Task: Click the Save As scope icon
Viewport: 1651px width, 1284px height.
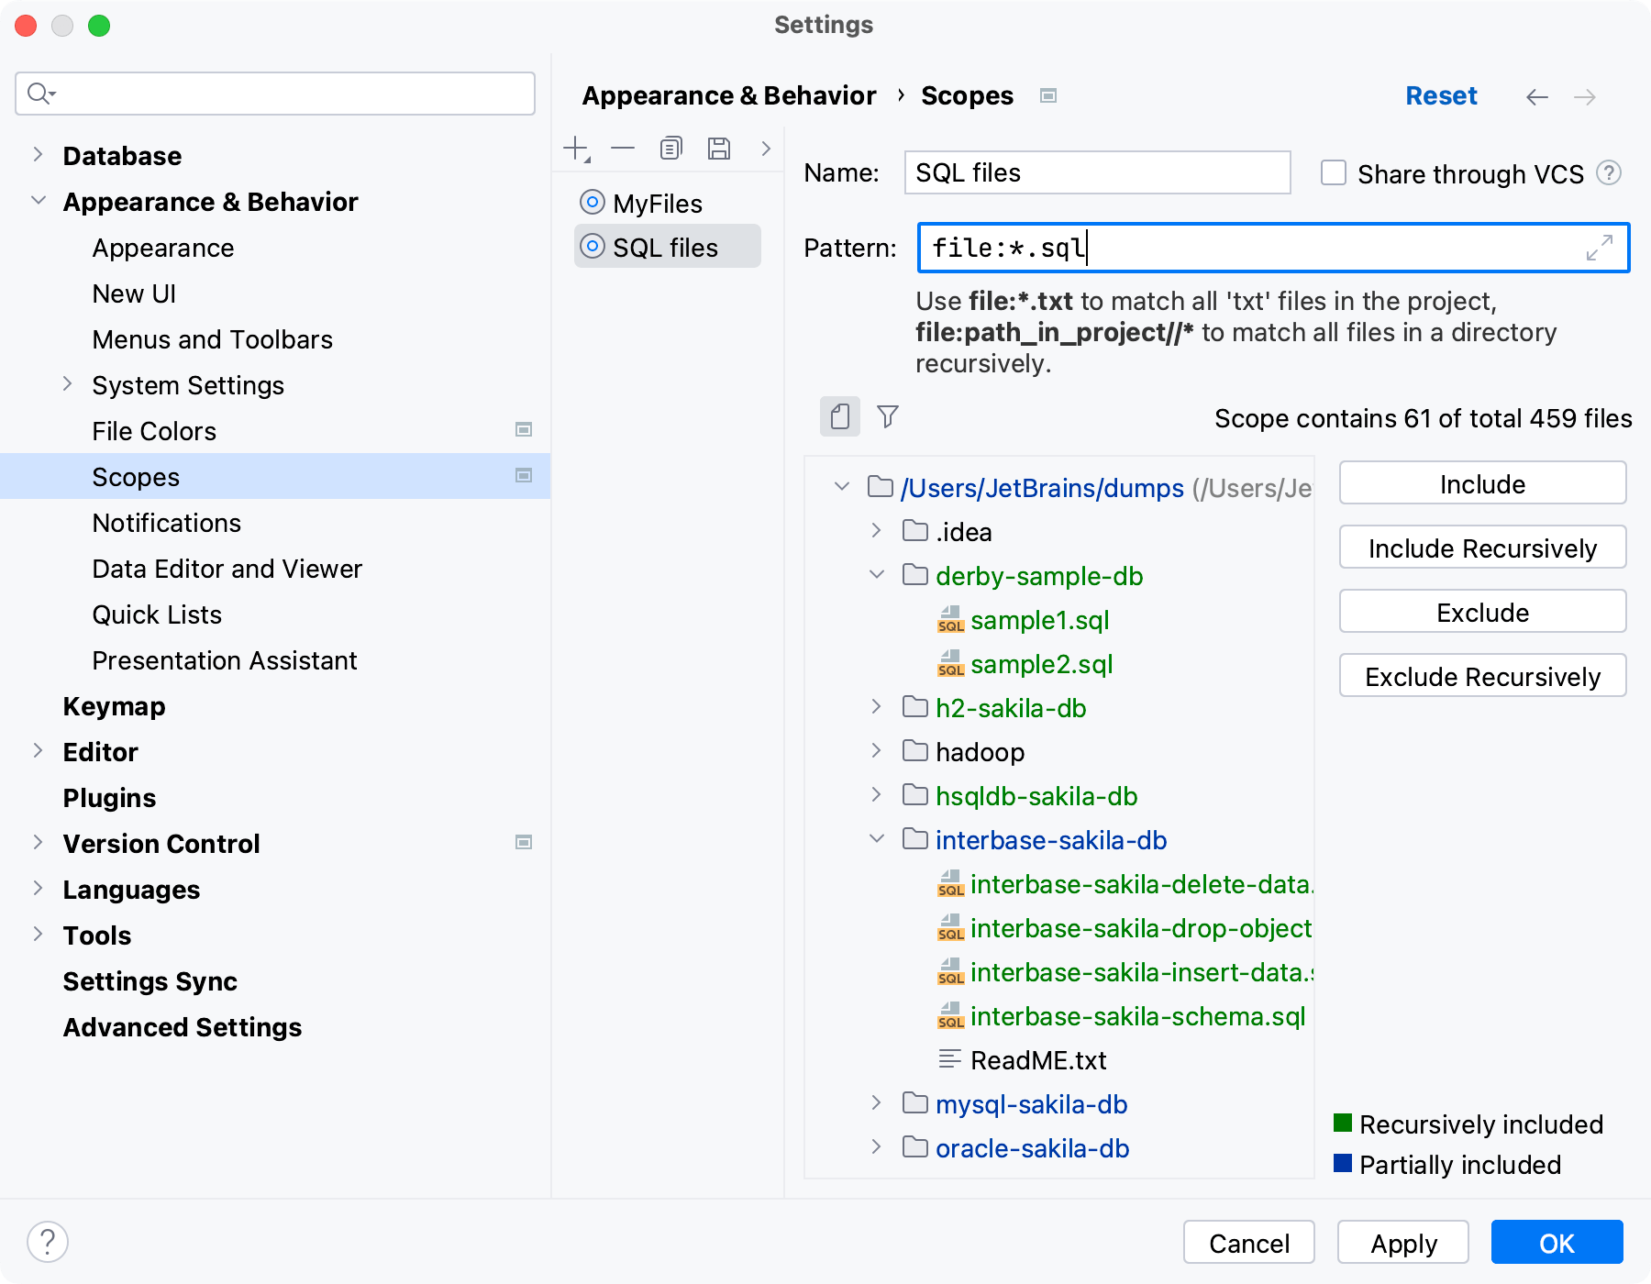Action: click(719, 149)
